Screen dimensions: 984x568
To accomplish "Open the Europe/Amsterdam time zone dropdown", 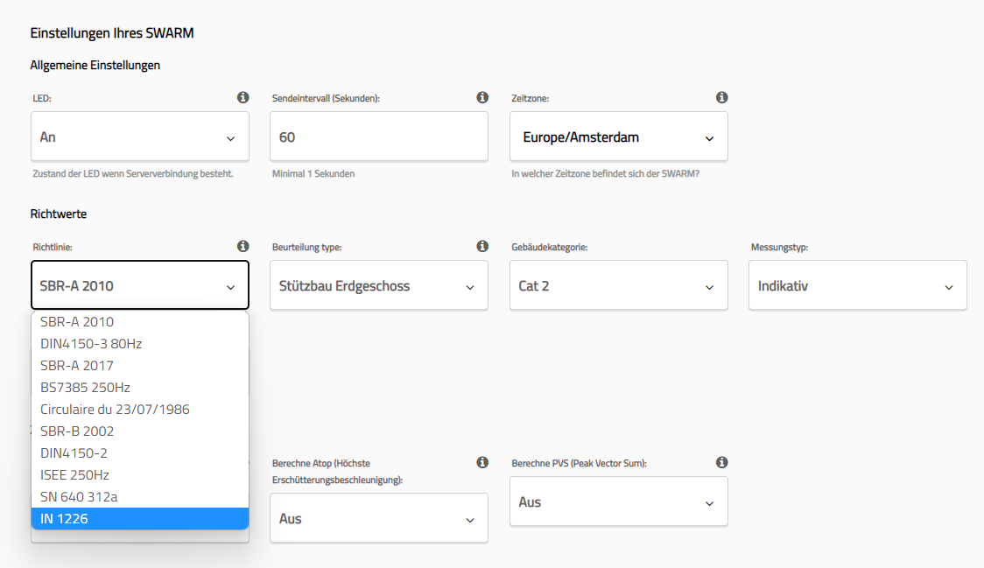I will coord(618,137).
